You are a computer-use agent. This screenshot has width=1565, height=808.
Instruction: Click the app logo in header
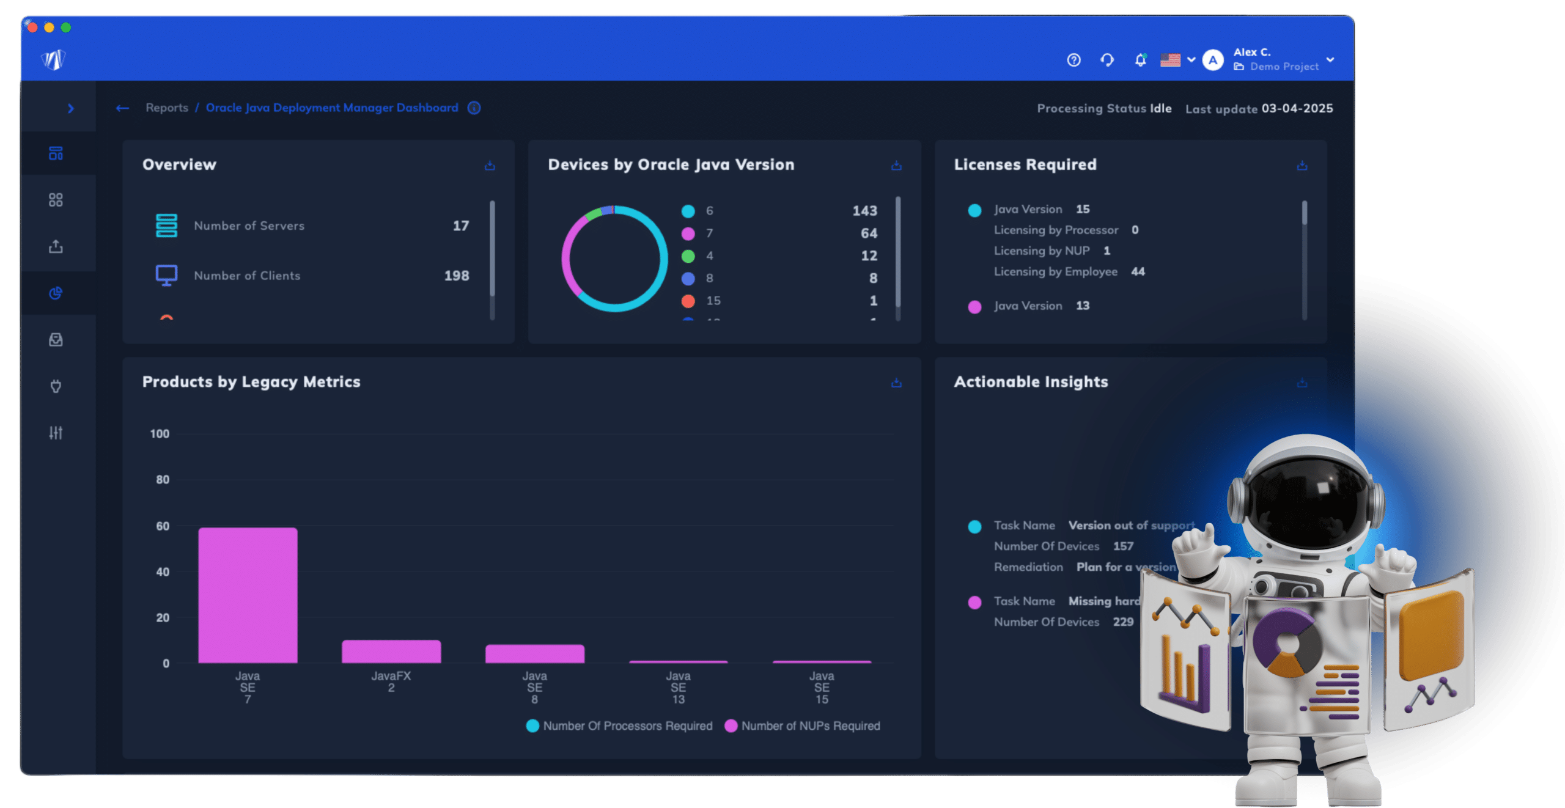[x=53, y=59]
